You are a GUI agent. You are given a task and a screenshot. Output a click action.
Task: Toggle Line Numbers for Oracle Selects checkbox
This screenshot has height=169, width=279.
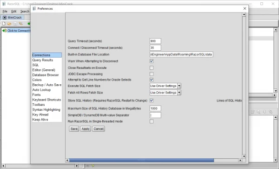click(x=152, y=80)
